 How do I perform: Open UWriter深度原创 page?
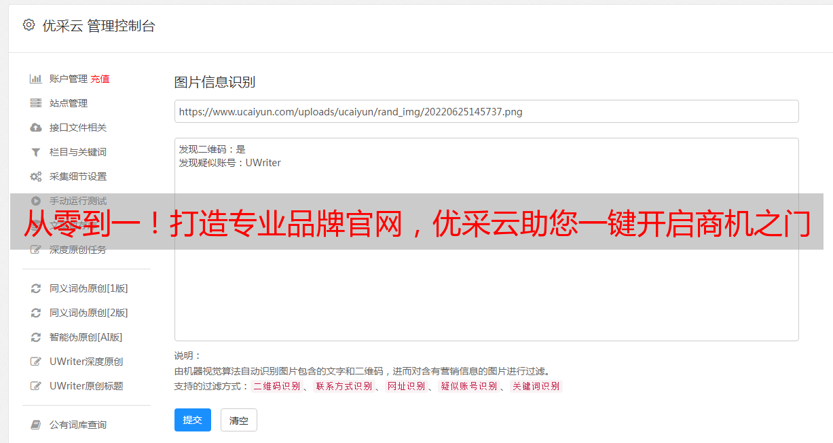click(x=86, y=362)
